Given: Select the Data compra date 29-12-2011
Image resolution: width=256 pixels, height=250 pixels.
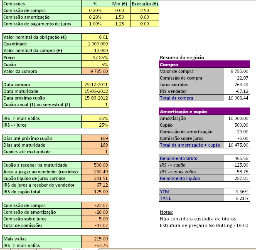Looking at the screenshot, I should pos(95,85).
